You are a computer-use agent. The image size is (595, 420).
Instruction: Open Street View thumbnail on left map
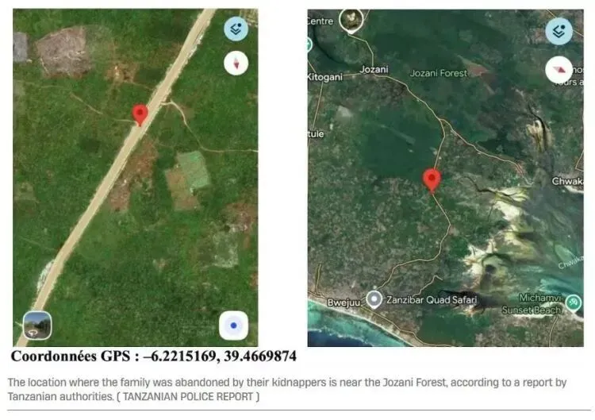point(37,325)
